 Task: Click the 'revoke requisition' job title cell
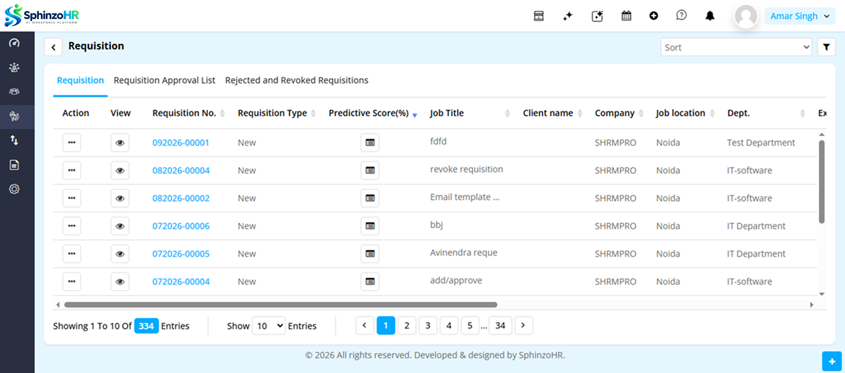point(466,169)
